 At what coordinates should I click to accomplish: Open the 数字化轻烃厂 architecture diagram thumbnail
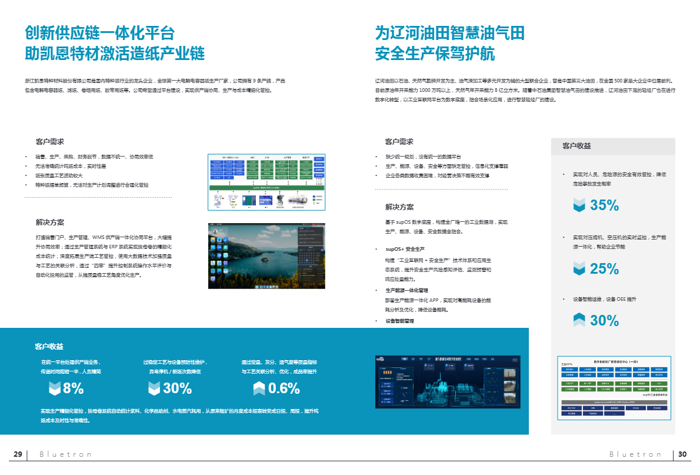point(614,388)
